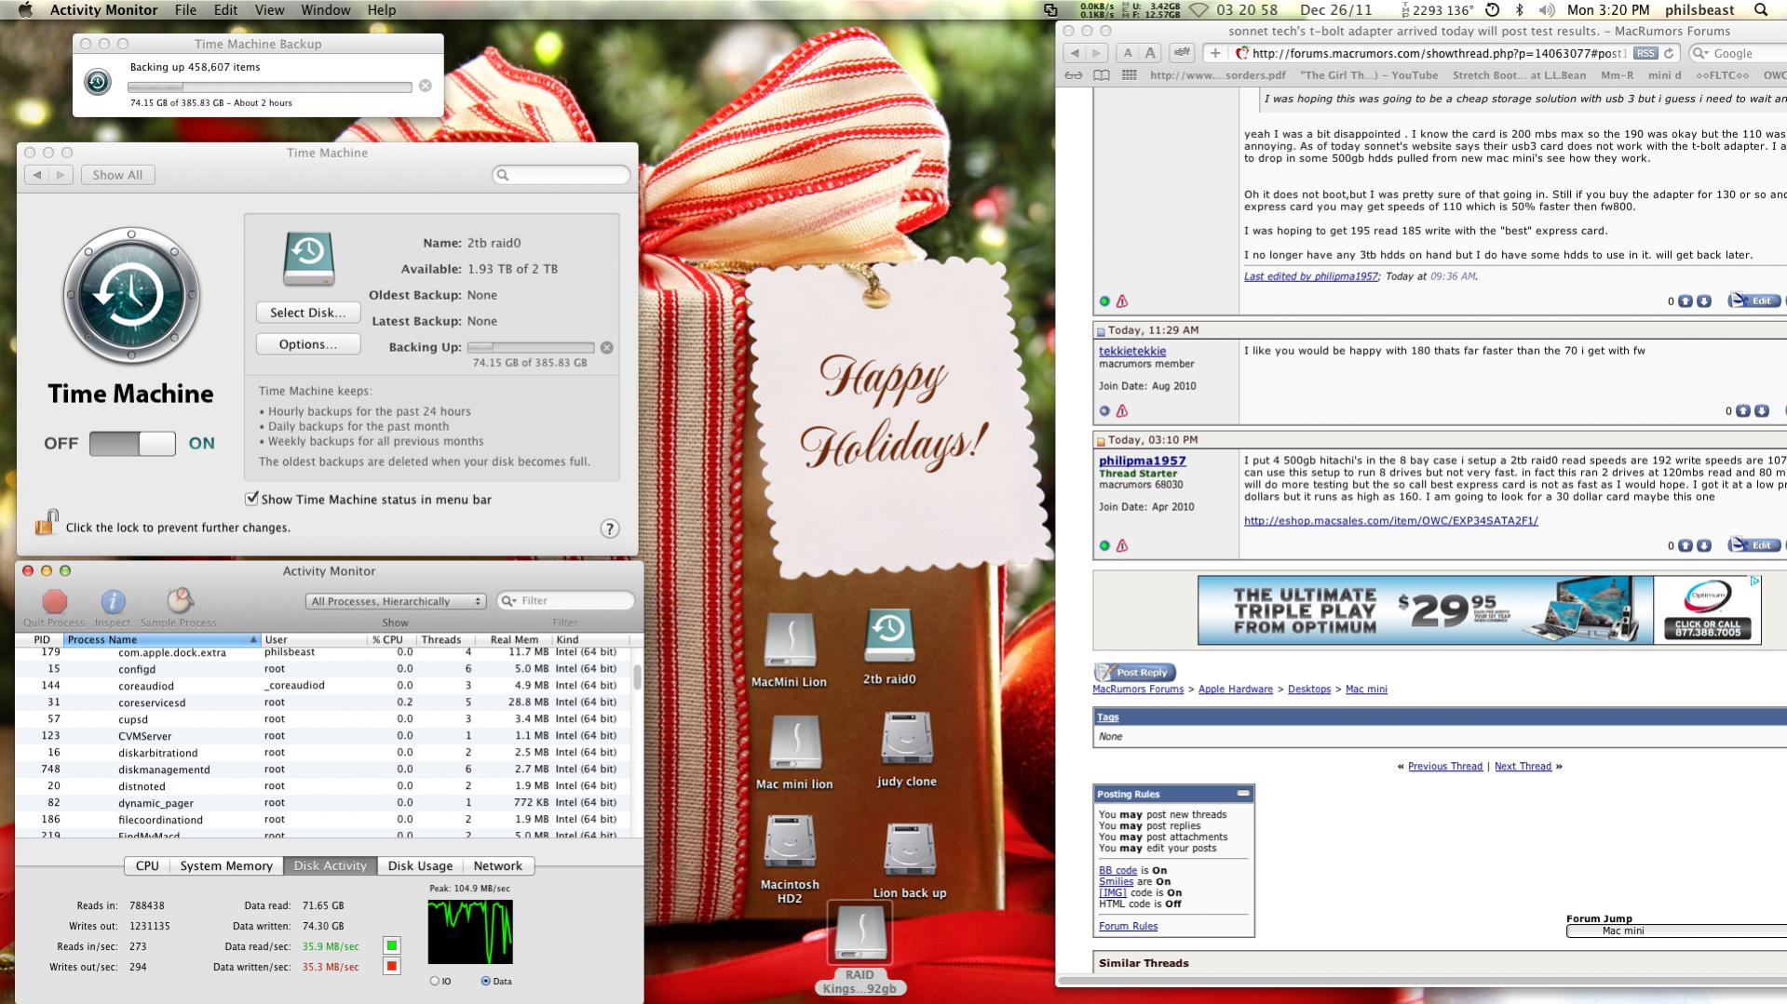This screenshot has height=1004, width=1787.
Task: Open the Window menu
Action: pyautogui.click(x=326, y=10)
